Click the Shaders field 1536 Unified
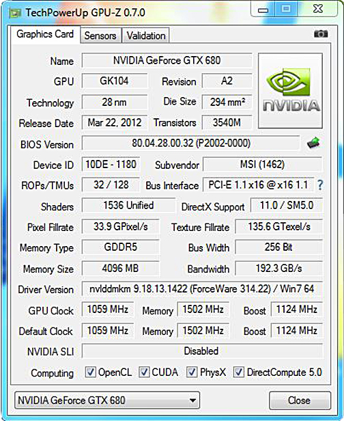The image size is (344, 421). click(128, 206)
